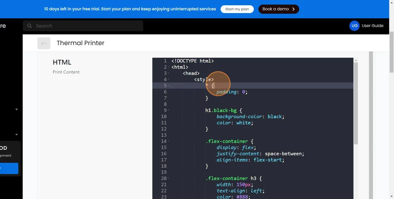Click the form panel vertical scrollbar
Screen dimensions: 394x199
pos(371,125)
